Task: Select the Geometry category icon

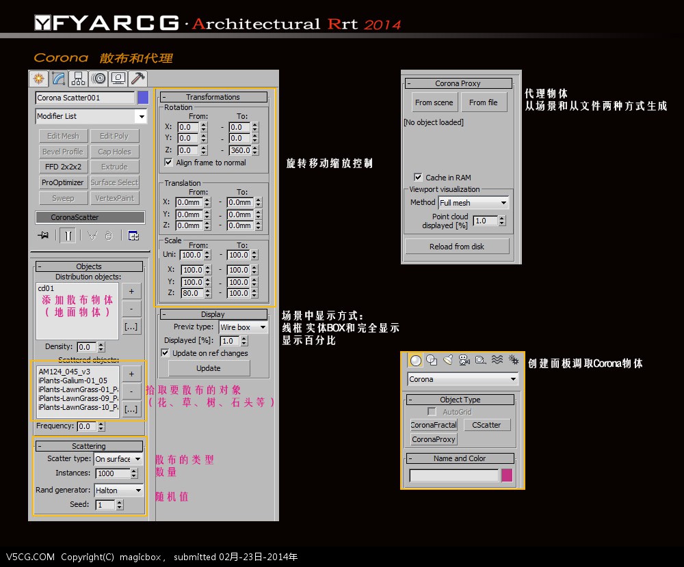Action: click(x=416, y=360)
